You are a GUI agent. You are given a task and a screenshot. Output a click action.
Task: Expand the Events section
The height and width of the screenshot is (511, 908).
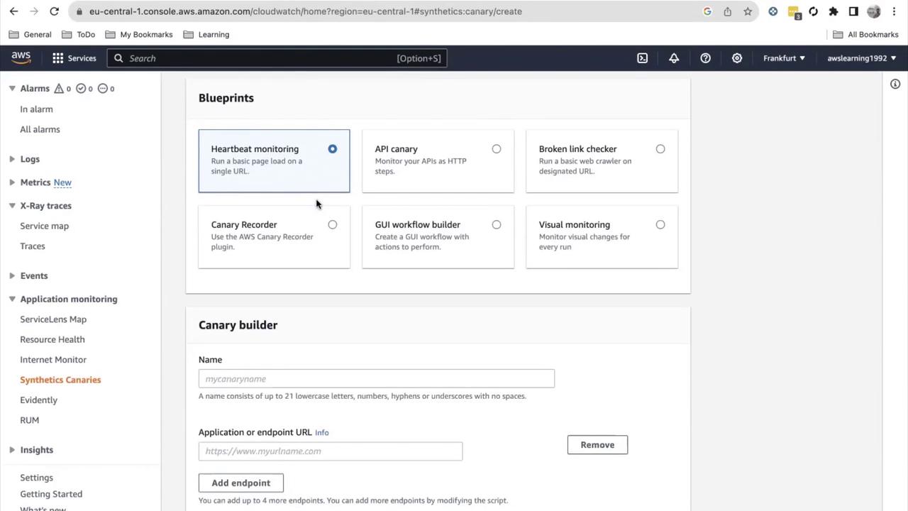12,276
